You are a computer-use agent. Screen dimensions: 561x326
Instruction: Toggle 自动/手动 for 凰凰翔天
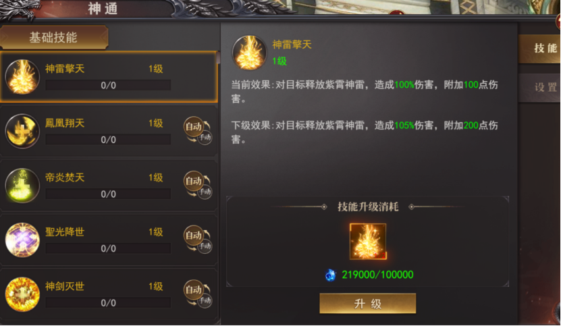click(198, 131)
